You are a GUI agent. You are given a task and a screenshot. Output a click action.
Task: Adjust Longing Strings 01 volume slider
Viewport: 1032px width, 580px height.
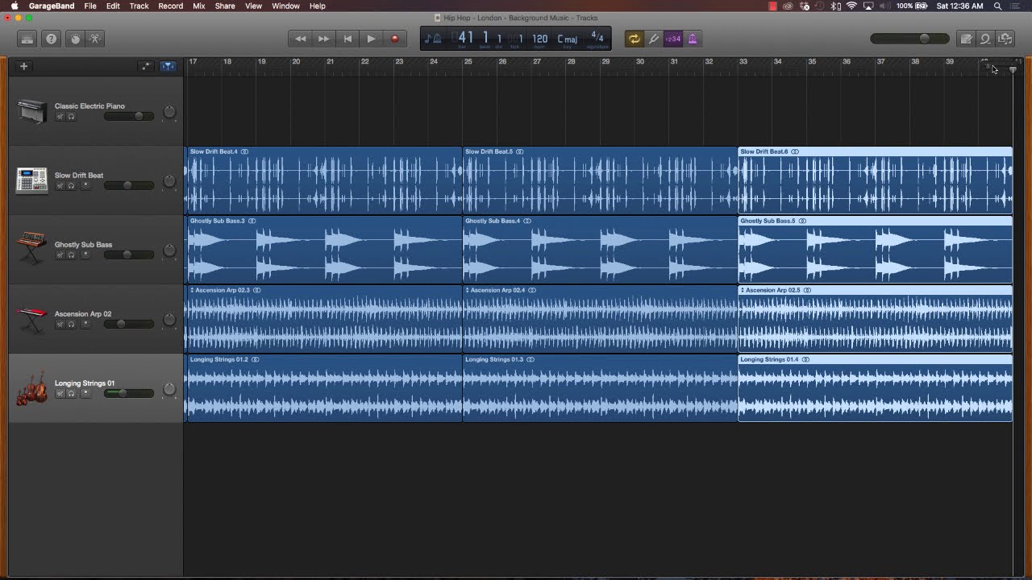point(129,394)
